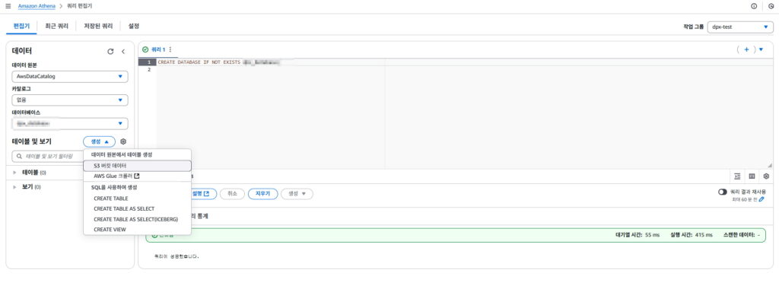Screen dimensions: 779x289
Task: Open the hamburger navigation menu
Action: point(8,6)
